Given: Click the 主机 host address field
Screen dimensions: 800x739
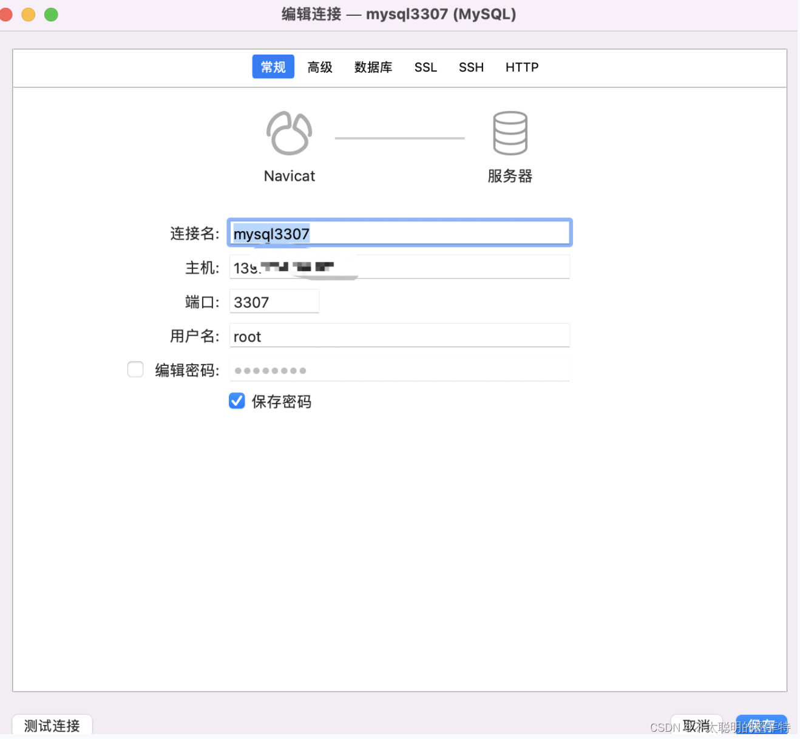Looking at the screenshot, I should (399, 267).
